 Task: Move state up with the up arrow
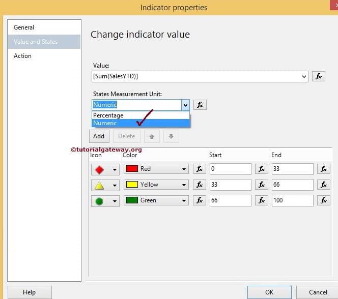pos(152,136)
